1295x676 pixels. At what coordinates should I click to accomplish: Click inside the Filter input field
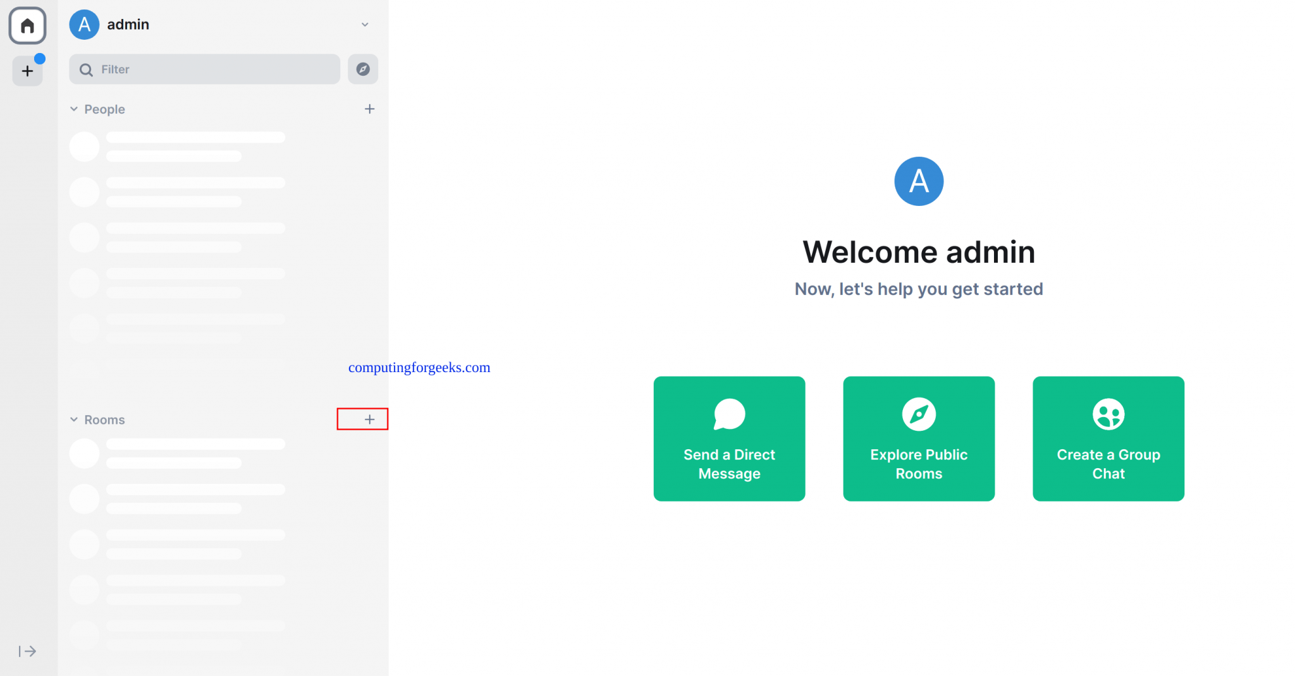(x=202, y=69)
